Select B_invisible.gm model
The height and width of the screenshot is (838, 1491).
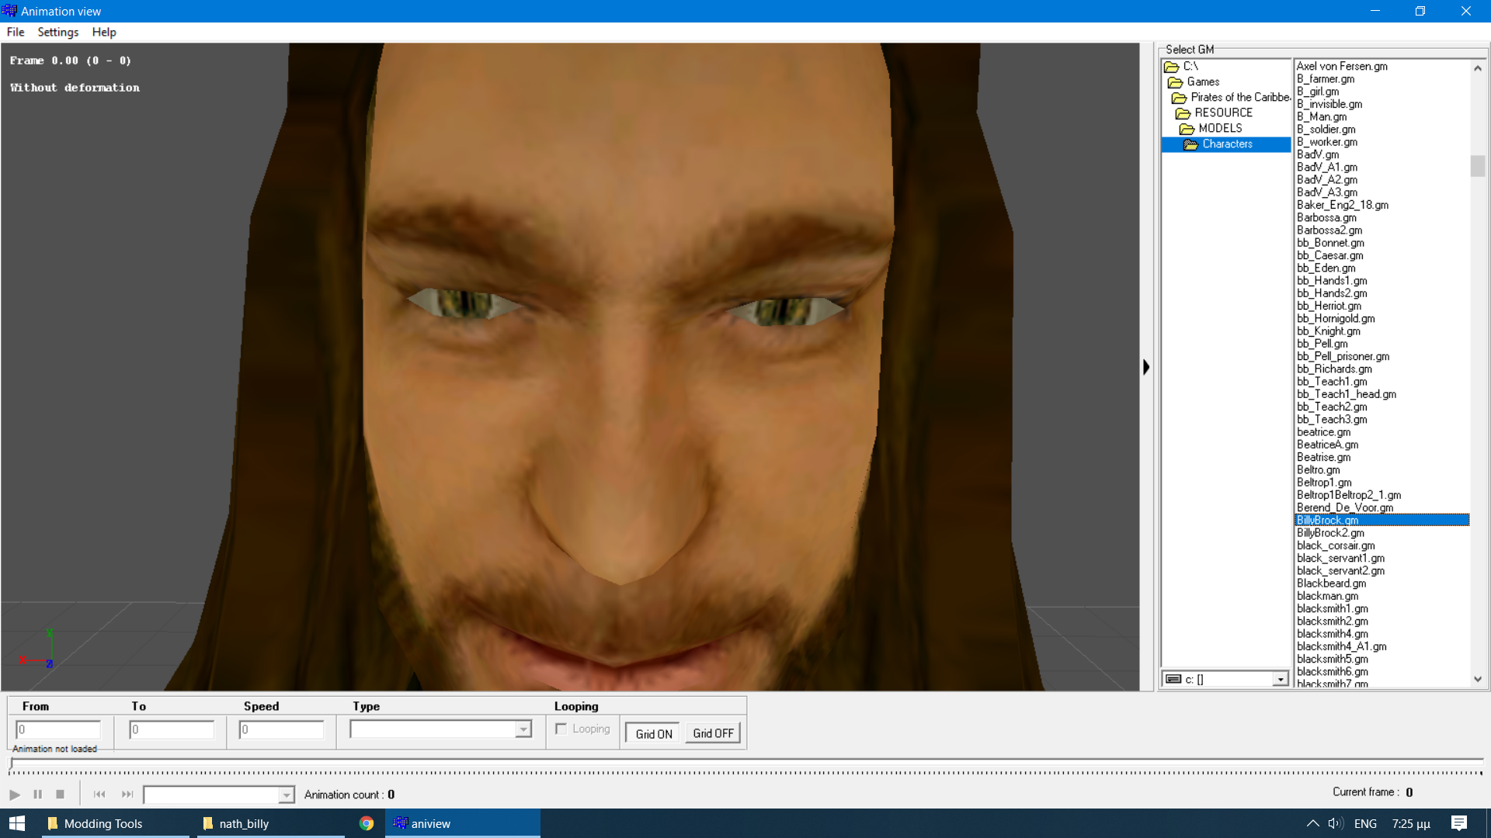tap(1329, 105)
